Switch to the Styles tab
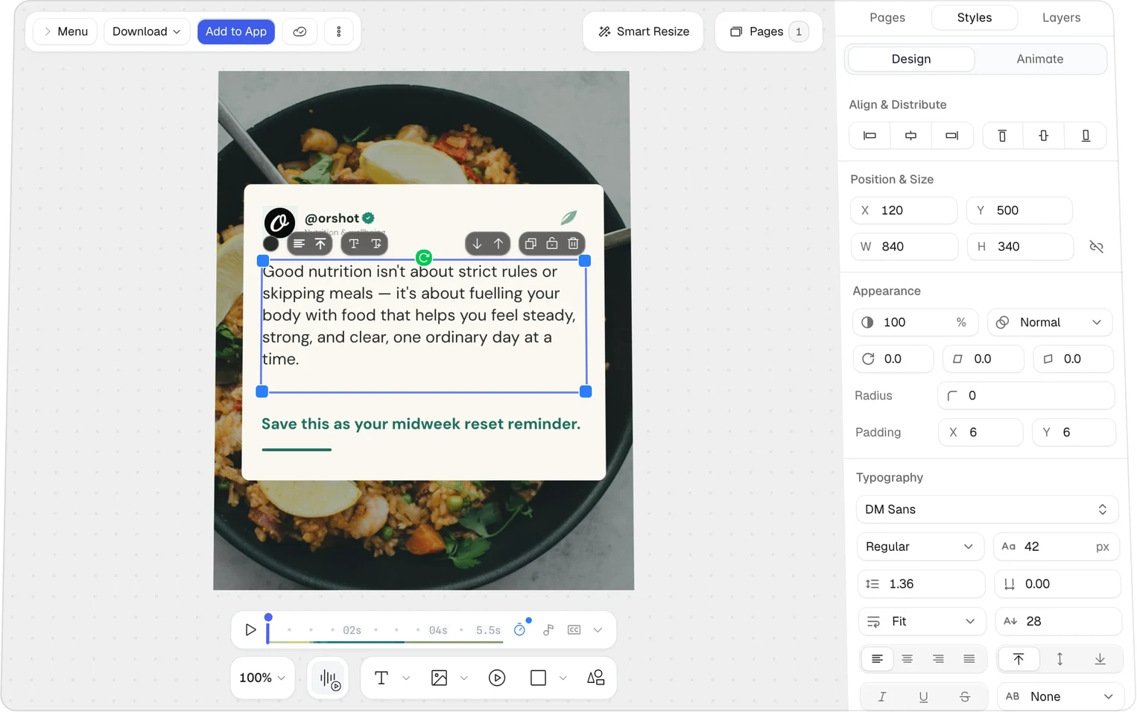The height and width of the screenshot is (712, 1137). point(975,17)
